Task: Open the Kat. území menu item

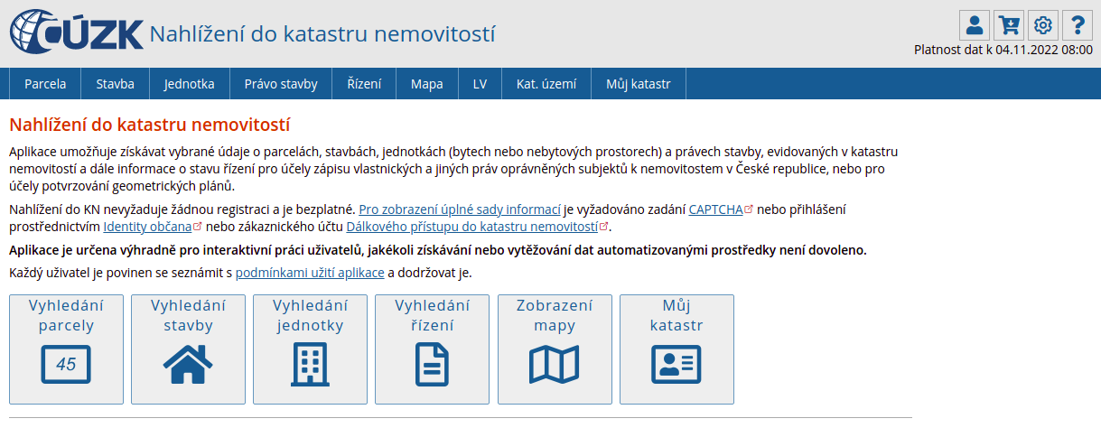Action: point(546,84)
